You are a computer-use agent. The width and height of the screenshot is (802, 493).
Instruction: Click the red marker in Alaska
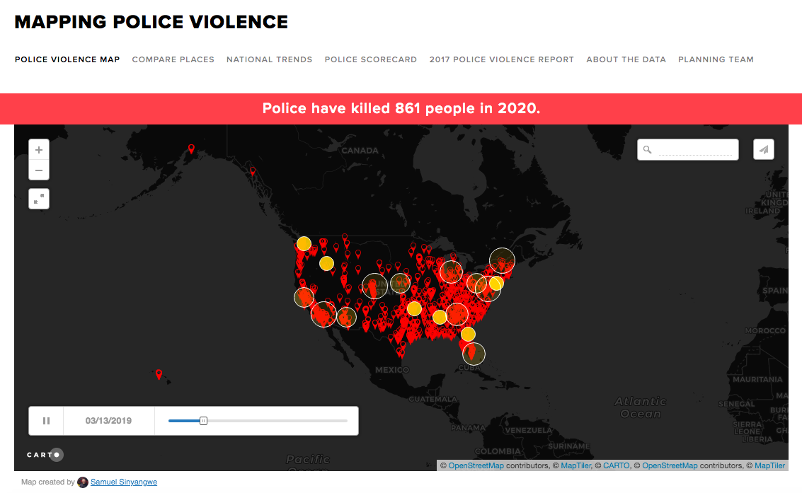pyautogui.click(x=190, y=149)
